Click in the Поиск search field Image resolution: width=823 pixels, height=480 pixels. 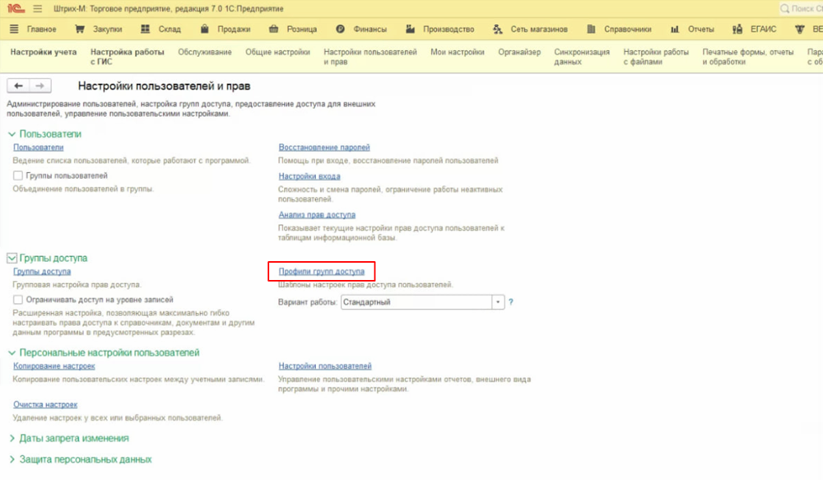pos(802,9)
